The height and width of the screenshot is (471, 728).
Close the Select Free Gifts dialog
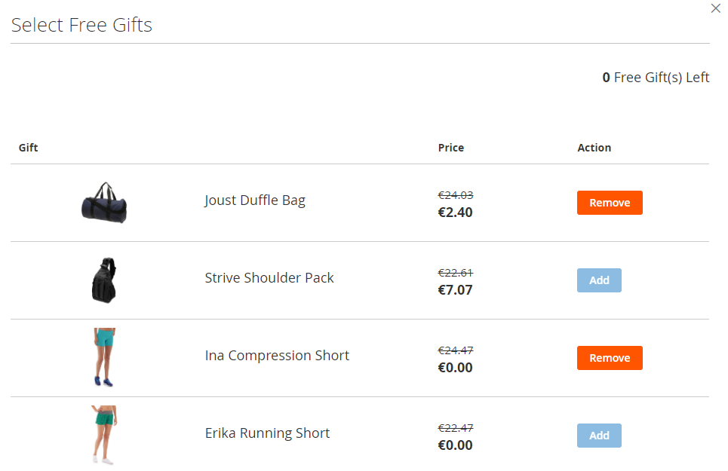pos(716,8)
